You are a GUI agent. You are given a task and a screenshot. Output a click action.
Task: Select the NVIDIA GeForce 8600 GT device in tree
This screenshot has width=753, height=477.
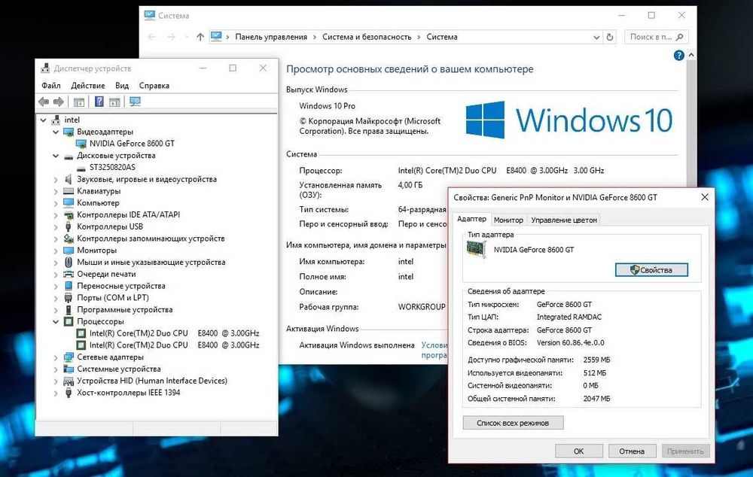point(132,144)
